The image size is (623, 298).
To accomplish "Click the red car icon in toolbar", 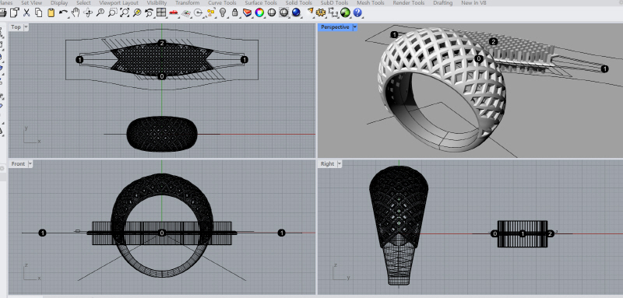I will coord(173,12).
